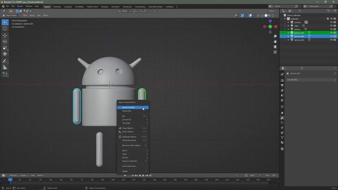
Task: Toggle camera view in the viewport
Action: tap(275, 47)
